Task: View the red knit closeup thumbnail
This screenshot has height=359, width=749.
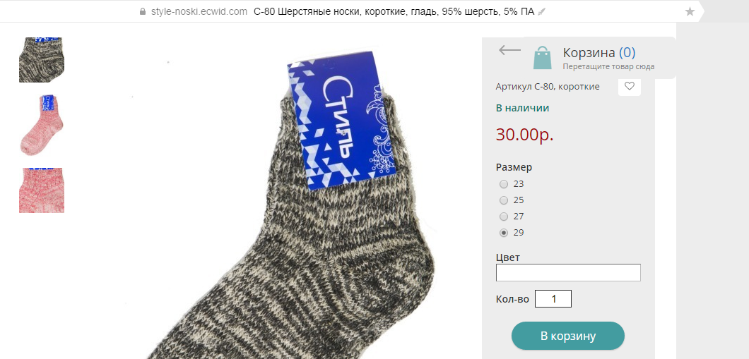Action: (x=42, y=190)
